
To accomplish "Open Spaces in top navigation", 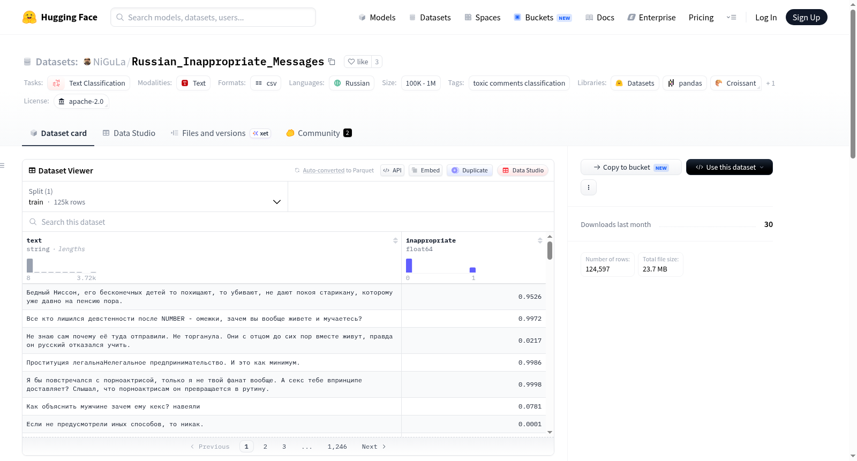I will (x=482, y=17).
